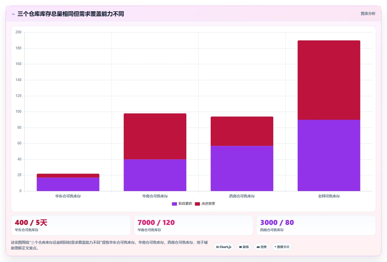Click the red segment of 全网可售库存 bar
This screenshot has width=387, height=262.
[x=329, y=80]
